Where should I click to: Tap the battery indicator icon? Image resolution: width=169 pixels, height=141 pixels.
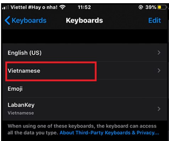[x=162, y=7]
